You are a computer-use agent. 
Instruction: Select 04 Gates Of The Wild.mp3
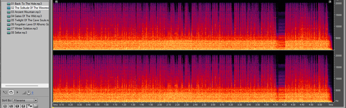(26, 16)
